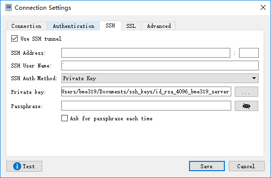This screenshot has width=271, height=178.
Task: Open the SSH Auth Method dropdown
Action: 160,78
